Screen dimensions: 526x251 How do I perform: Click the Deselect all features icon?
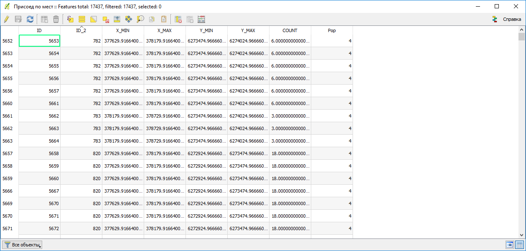(106, 19)
